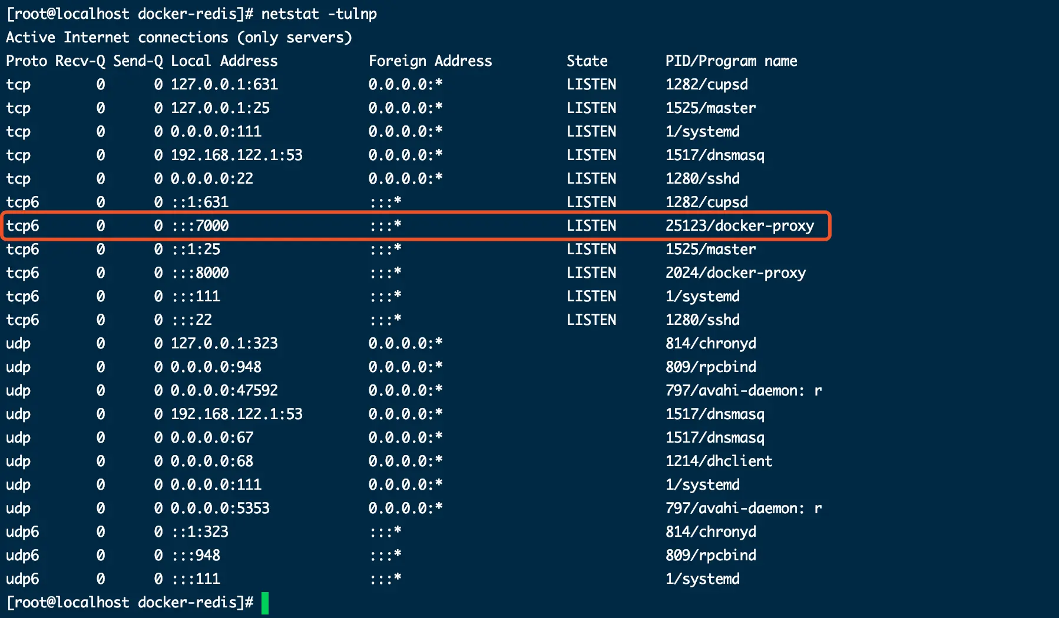Click tcp local address 192.168.122.1:53
Viewport: 1059px width, 618px height.
click(237, 155)
